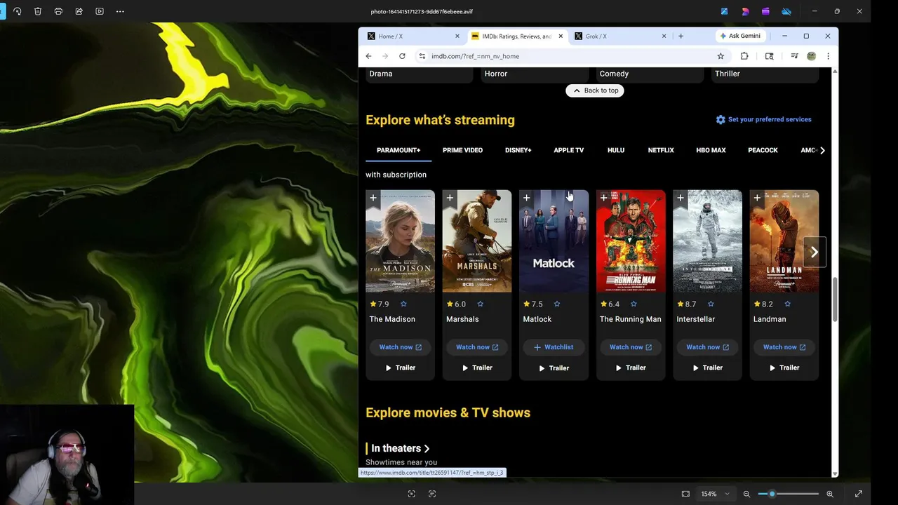
Task: Expand more streaming services with right chevron
Action: click(x=822, y=150)
